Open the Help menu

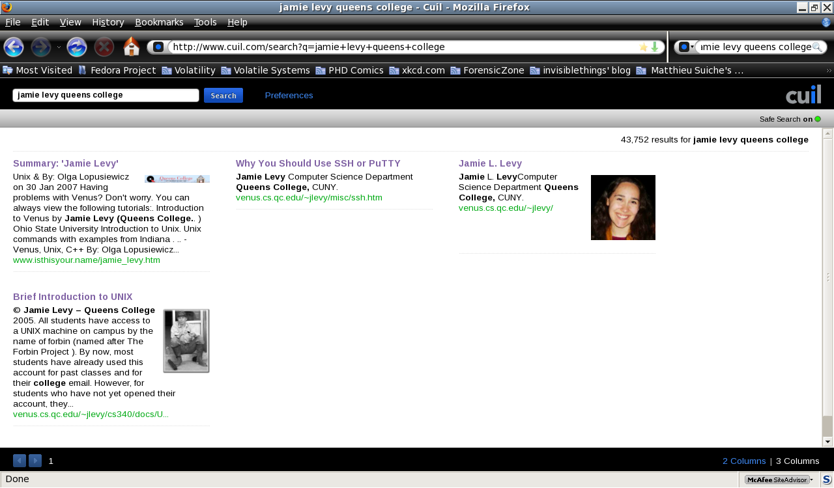pos(237,22)
